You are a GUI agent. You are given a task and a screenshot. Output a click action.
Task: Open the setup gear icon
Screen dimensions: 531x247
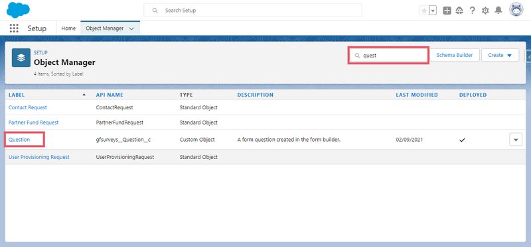[485, 11]
